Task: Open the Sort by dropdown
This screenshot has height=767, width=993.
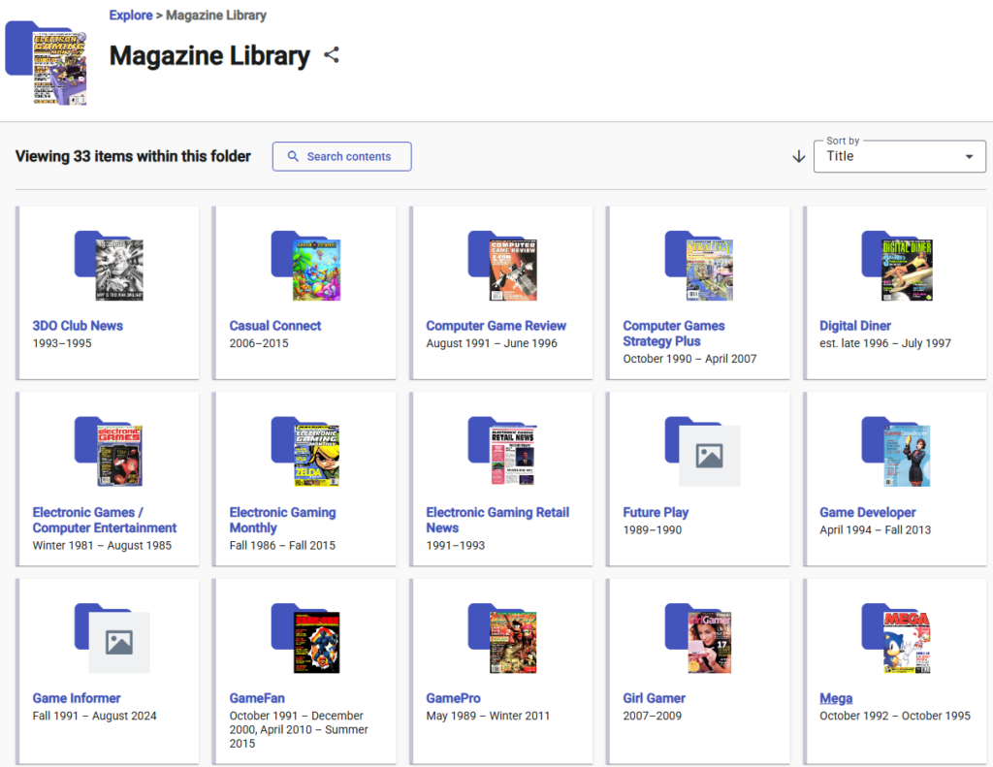Action: click(899, 156)
